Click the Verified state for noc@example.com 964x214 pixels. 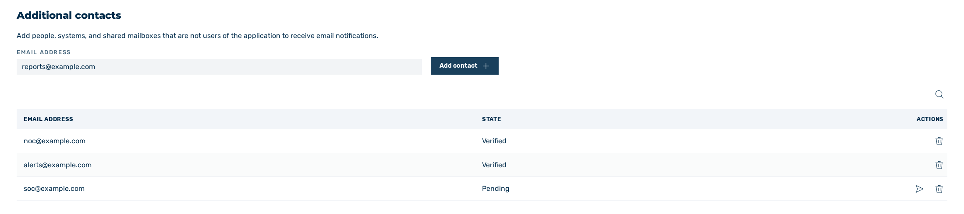(x=494, y=141)
